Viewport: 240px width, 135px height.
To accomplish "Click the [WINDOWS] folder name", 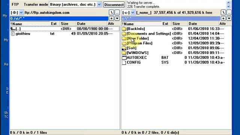I will (138, 53).
